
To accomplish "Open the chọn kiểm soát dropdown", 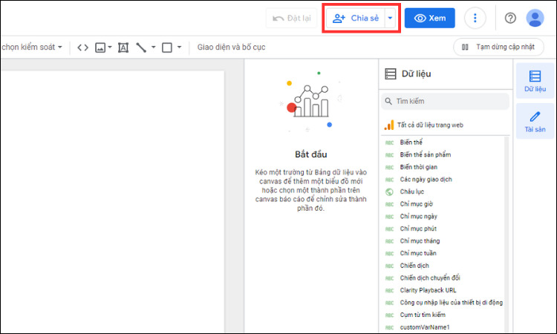I will (x=32, y=48).
